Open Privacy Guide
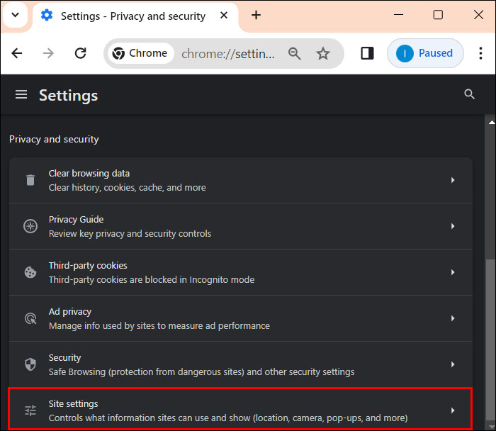Screen dimensions: 496x431 point(241,226)
